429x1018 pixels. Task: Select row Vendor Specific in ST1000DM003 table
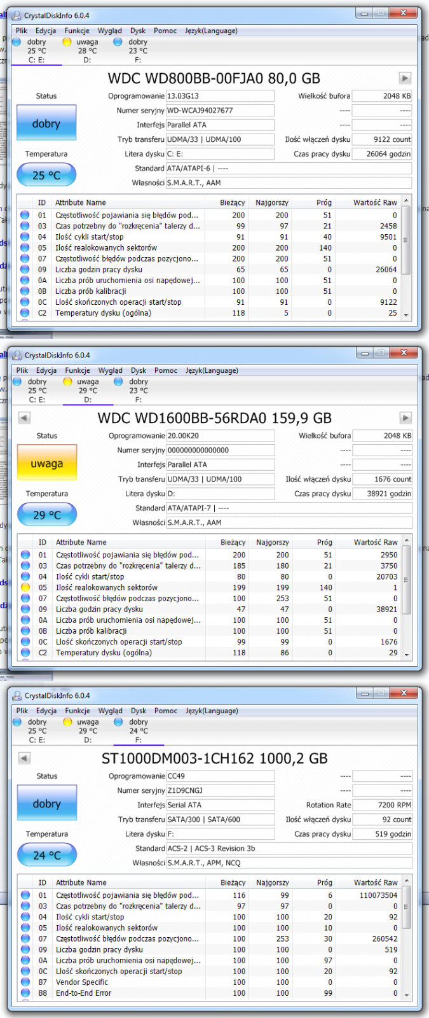point(210,982)
